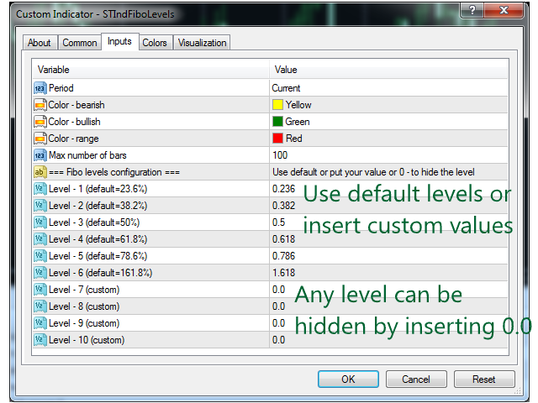Switch to the About tab
538x403 pixels.
tap(40, 43)
